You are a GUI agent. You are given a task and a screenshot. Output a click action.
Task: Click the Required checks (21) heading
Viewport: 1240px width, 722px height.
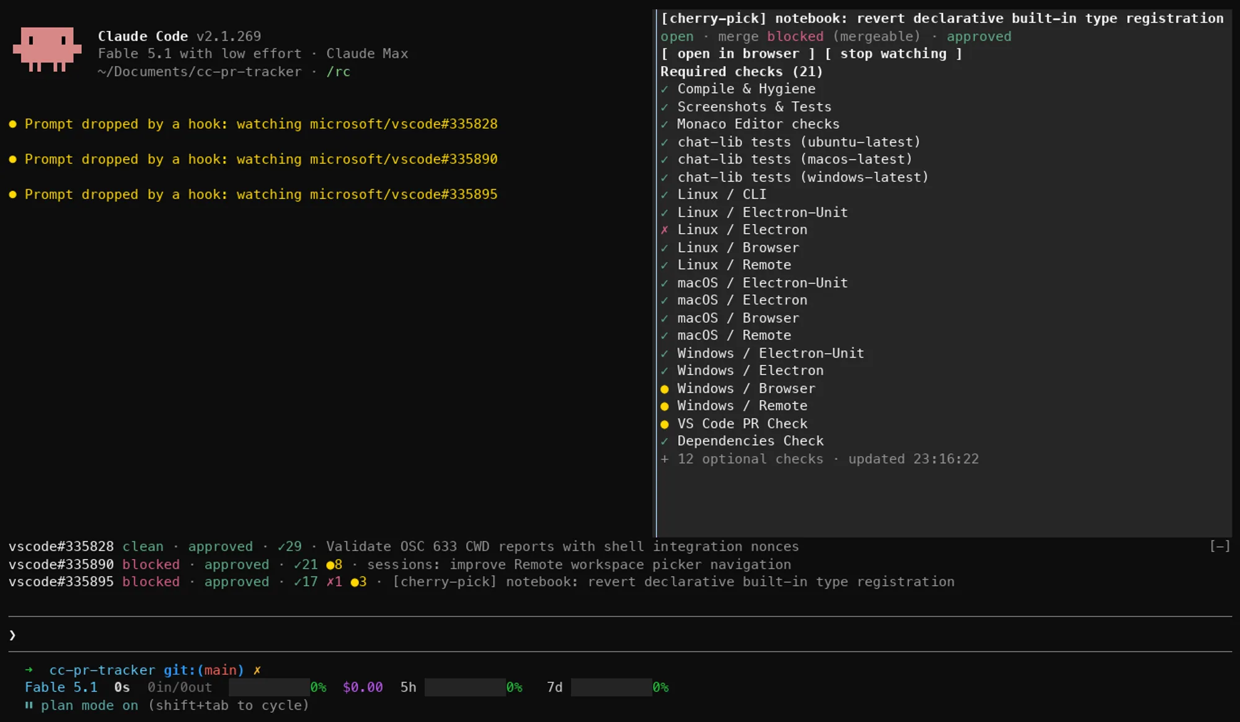742,72
